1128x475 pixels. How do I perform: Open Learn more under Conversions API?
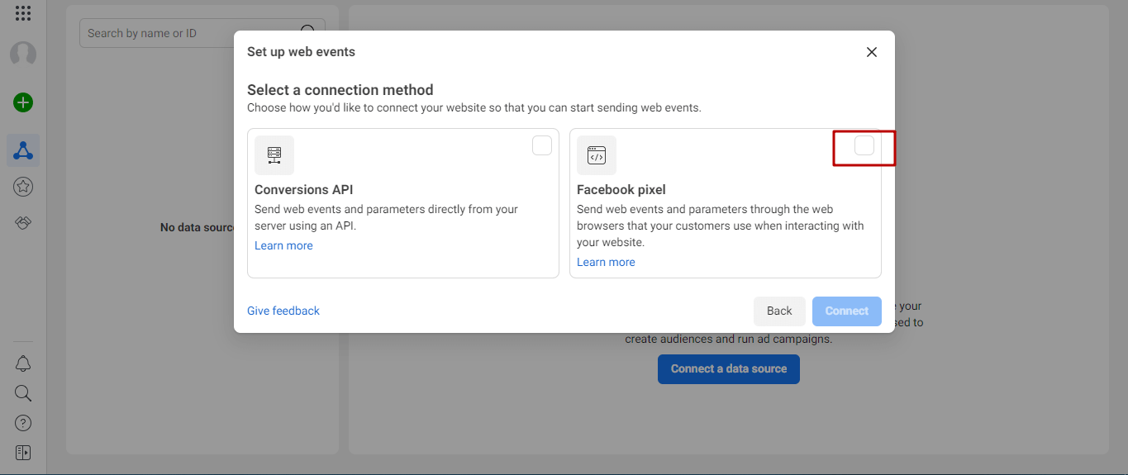[283, 245]
